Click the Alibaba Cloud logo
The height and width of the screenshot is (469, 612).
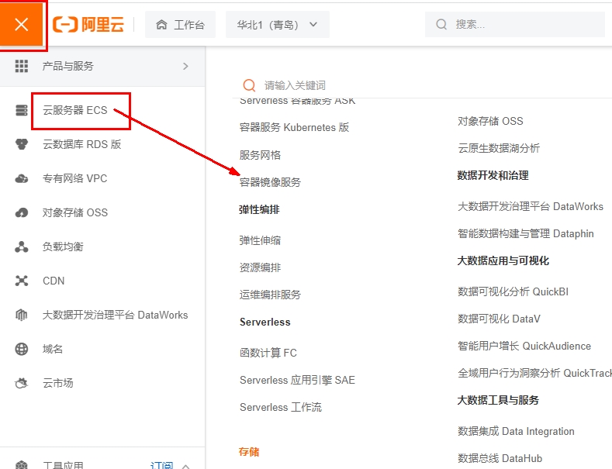point(88,25)
